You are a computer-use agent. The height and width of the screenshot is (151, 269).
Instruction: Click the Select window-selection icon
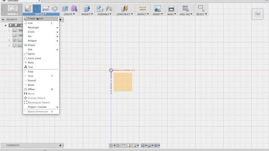point(201,8)
